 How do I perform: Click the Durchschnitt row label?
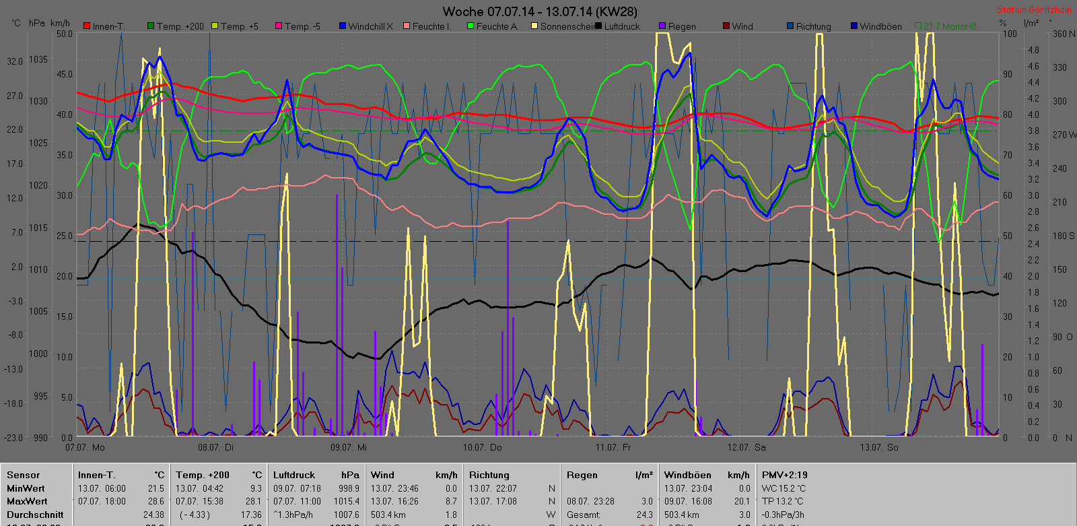tap(35, 515)
